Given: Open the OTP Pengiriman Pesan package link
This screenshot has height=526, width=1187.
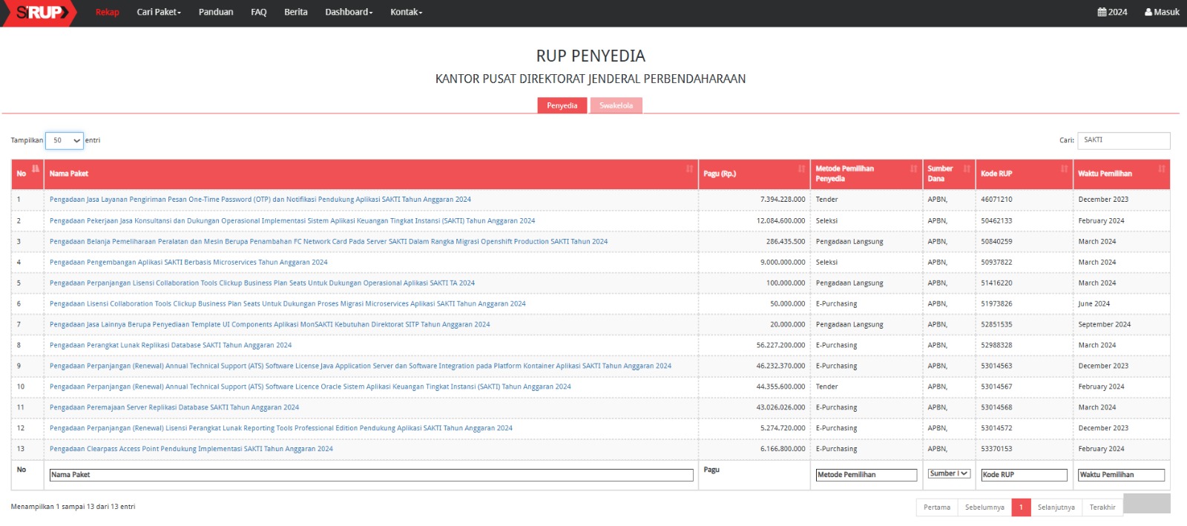Looking at the screenshot, I should point(260,200).
